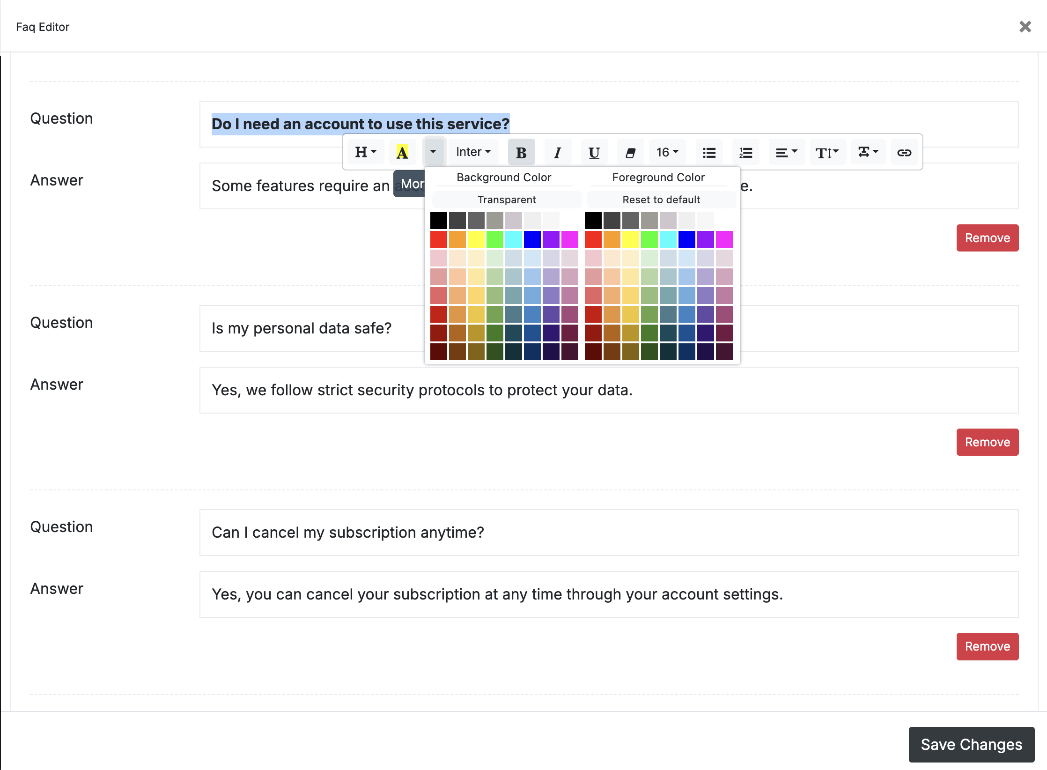Pick pure blue in foreground color grid
The height and width of the screenshot is (770, 1047).
686,239
